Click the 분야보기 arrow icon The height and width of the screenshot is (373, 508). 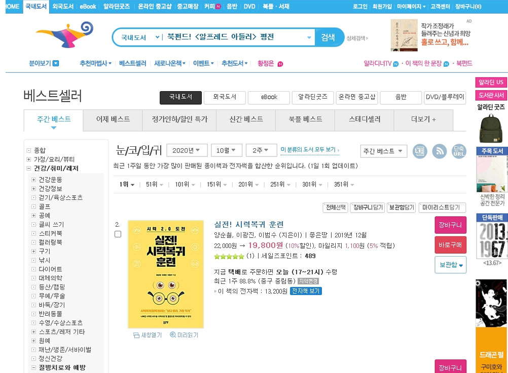pyautogui.click(x=56, y=63)
